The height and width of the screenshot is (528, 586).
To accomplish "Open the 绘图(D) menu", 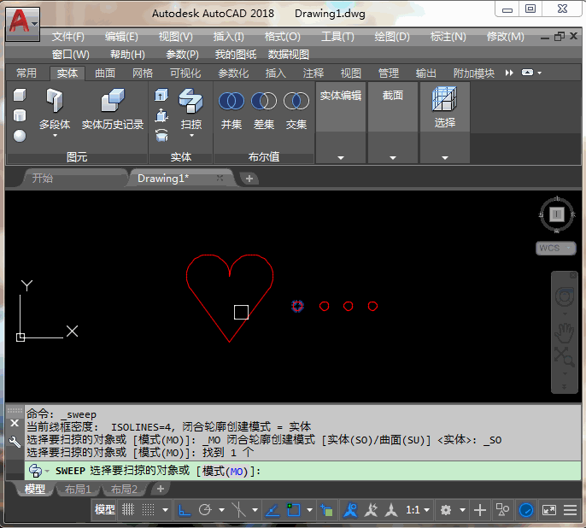I will pos(392,37).
